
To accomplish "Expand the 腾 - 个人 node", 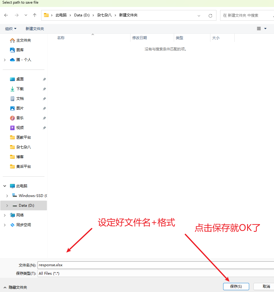I will click(x=5, y=60).
